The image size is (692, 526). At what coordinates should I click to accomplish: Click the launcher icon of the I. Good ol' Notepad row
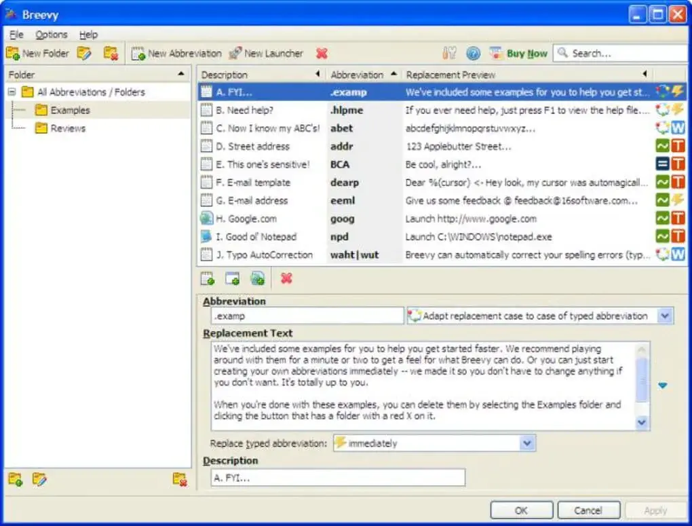click(x=206, y=236)
